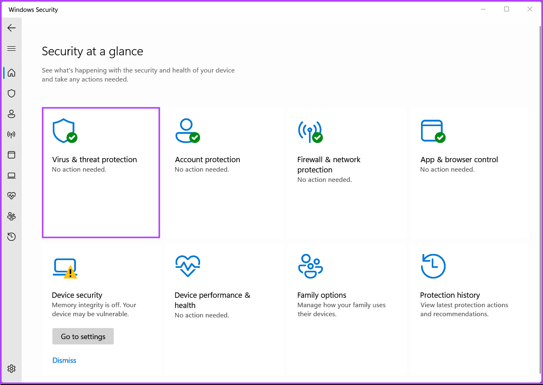Click the App & browser control window tile icon
This screenshot has width=543, height=385.
coord(433,131)
